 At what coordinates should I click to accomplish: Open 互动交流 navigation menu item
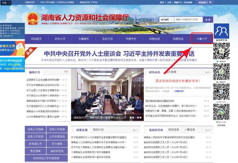(107, 39)
